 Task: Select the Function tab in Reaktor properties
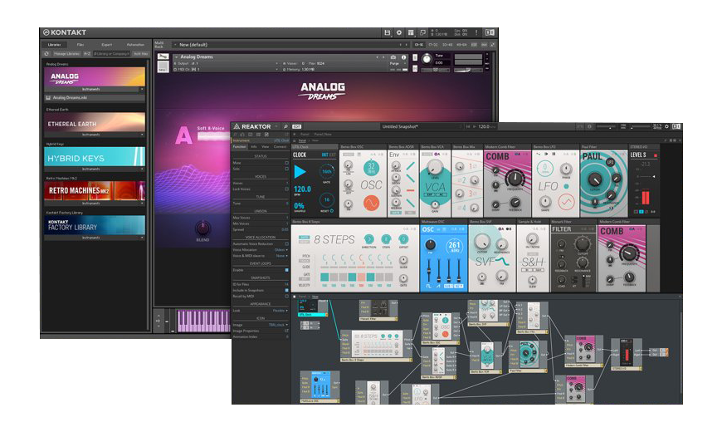pos(240,146)
